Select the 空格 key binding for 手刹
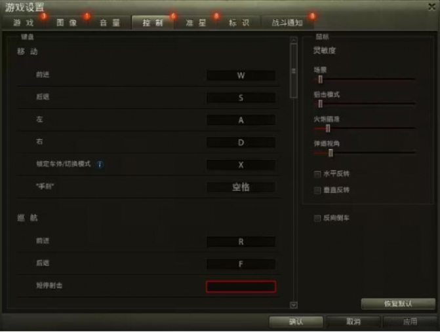Screen dimensions: 440x332 tap(241, 187)
